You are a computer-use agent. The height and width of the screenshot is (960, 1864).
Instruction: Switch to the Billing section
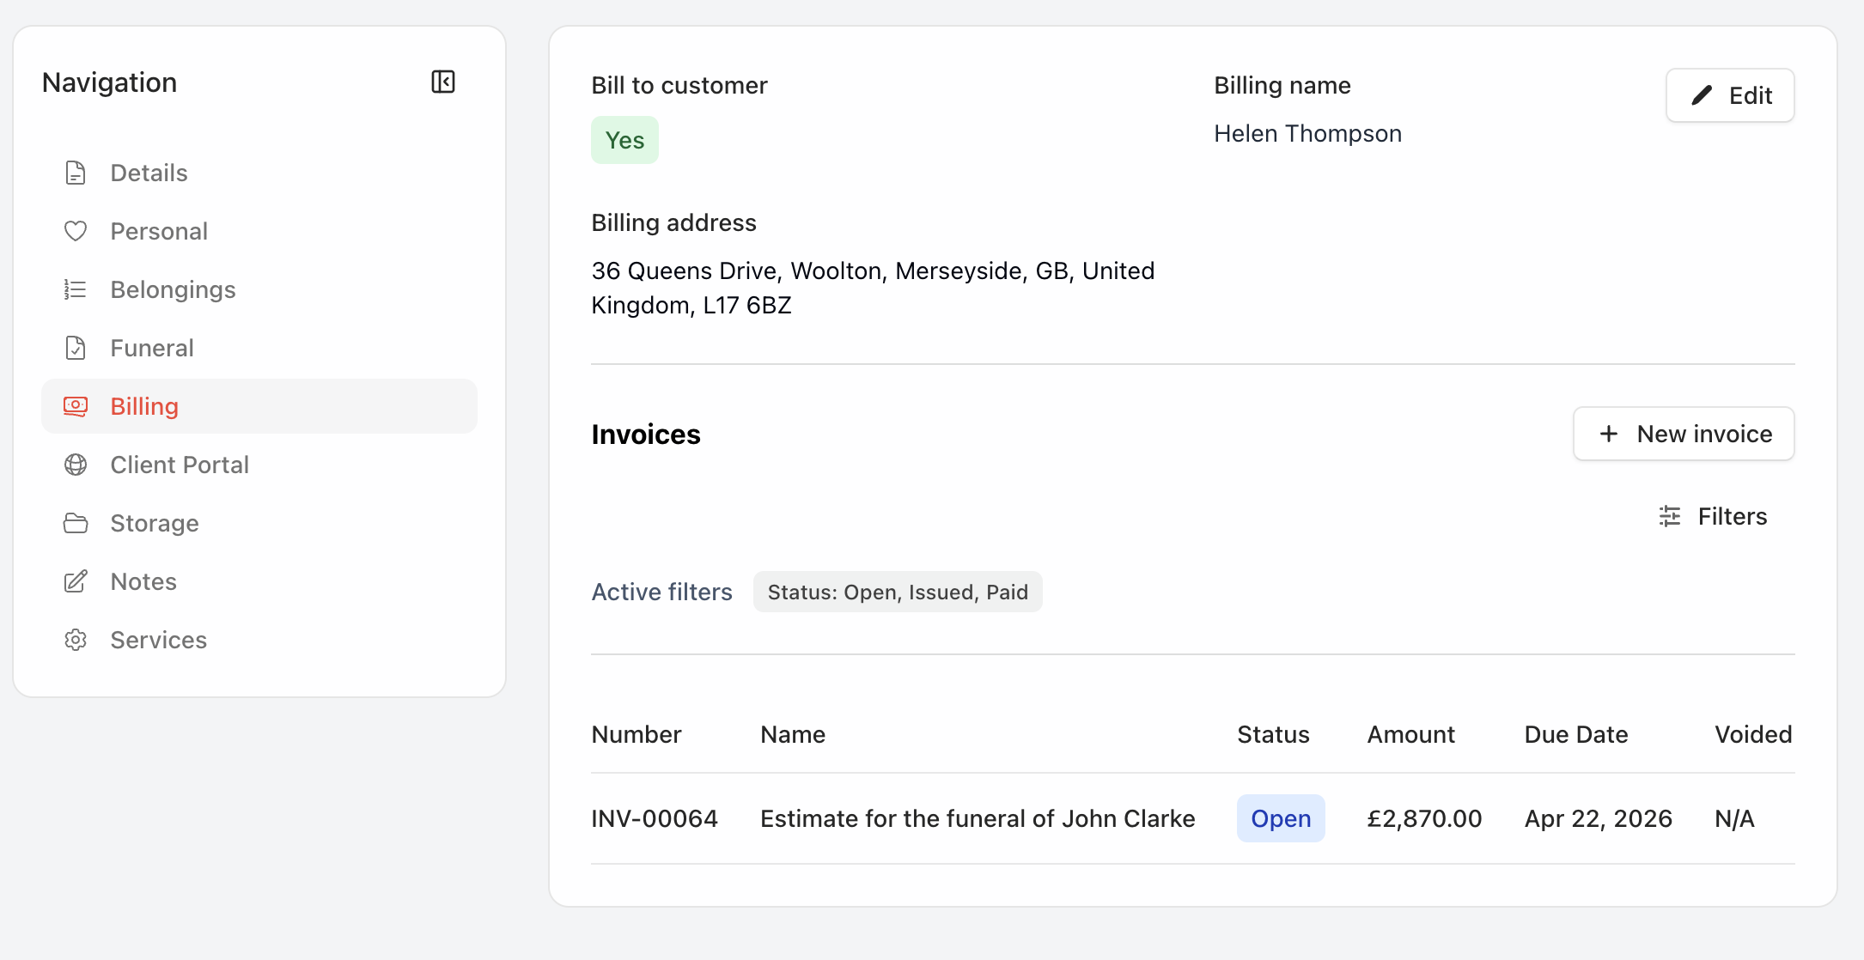click(x=144, y=406)
